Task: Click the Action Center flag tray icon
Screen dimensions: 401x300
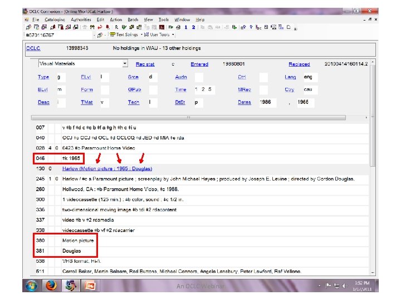Action: (328, 286)
